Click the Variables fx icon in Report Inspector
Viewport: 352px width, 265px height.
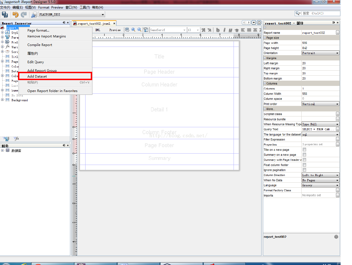(7, 47)
